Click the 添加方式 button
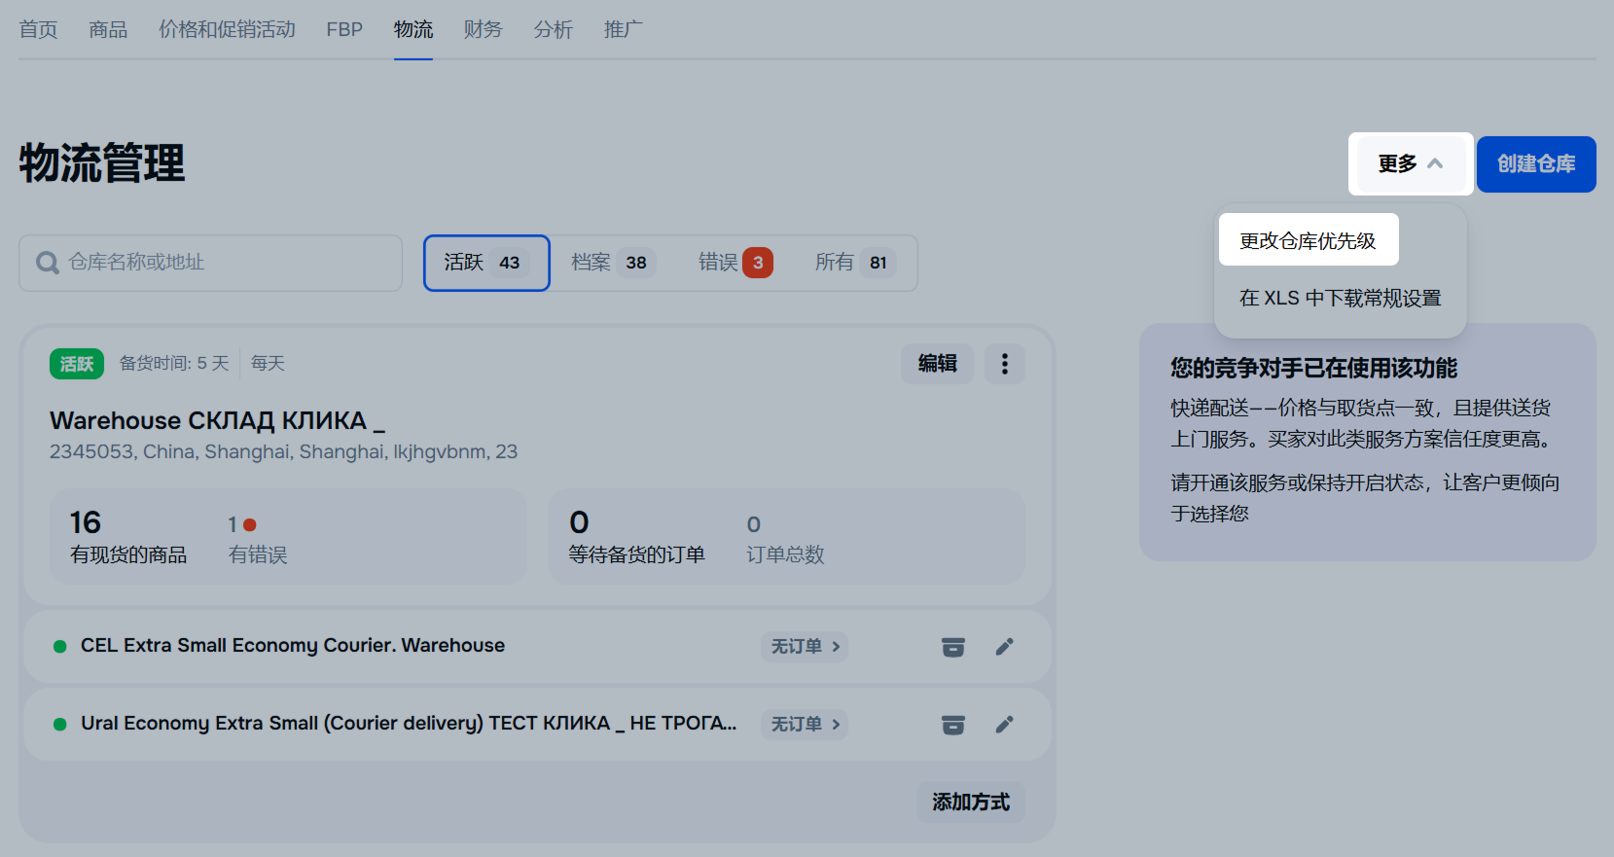The height and width of the screenshot is (857, 1614). pos(970,803)
